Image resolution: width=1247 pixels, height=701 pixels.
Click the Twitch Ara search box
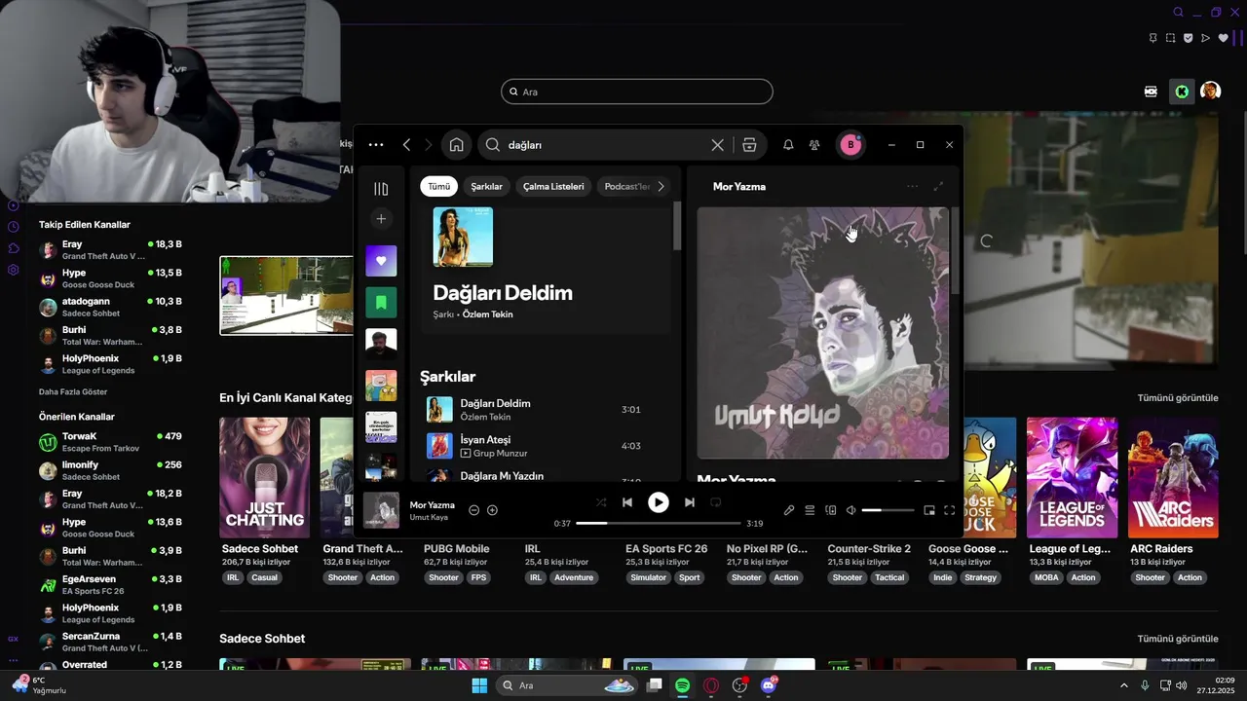pos(637,92)
